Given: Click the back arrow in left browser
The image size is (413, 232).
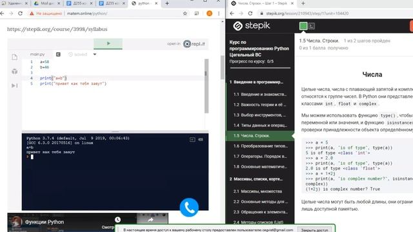Looking at the screenshot, I should coord(3,14).
